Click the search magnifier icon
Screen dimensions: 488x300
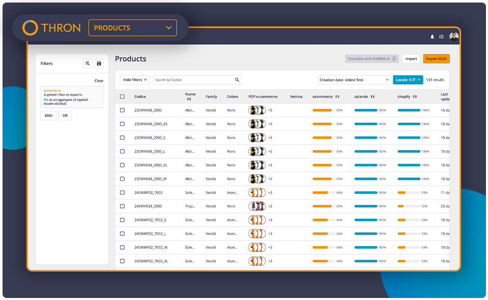point(237,80)
